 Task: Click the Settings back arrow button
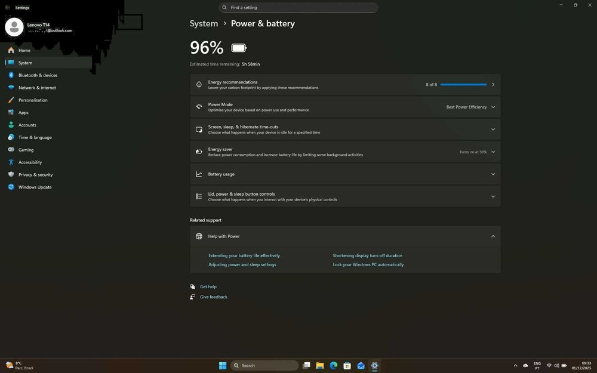[7, 8]
